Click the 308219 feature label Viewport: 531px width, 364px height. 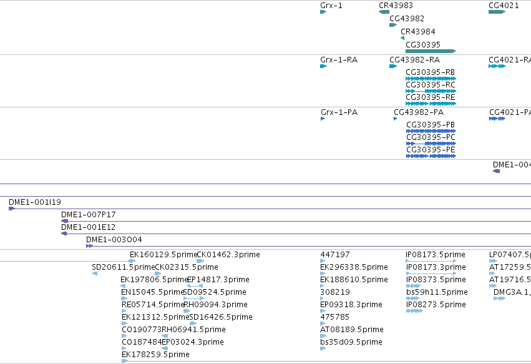point(335,292)
